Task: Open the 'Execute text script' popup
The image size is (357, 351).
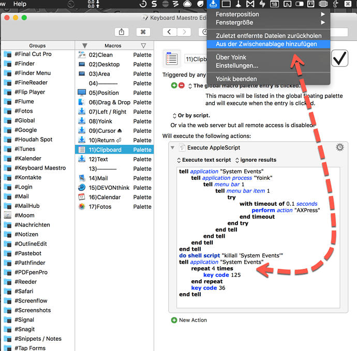Action: tap(204, 160)
